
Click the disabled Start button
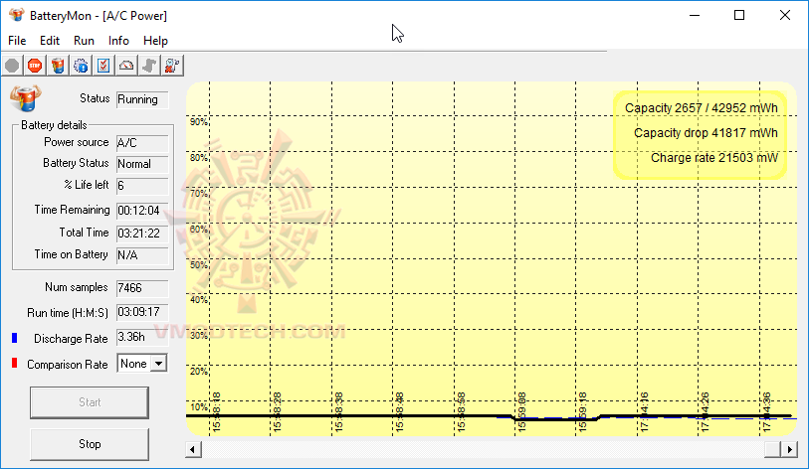90,402
